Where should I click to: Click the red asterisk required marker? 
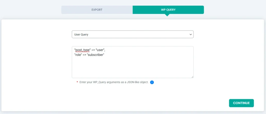(x=77, y=82)
